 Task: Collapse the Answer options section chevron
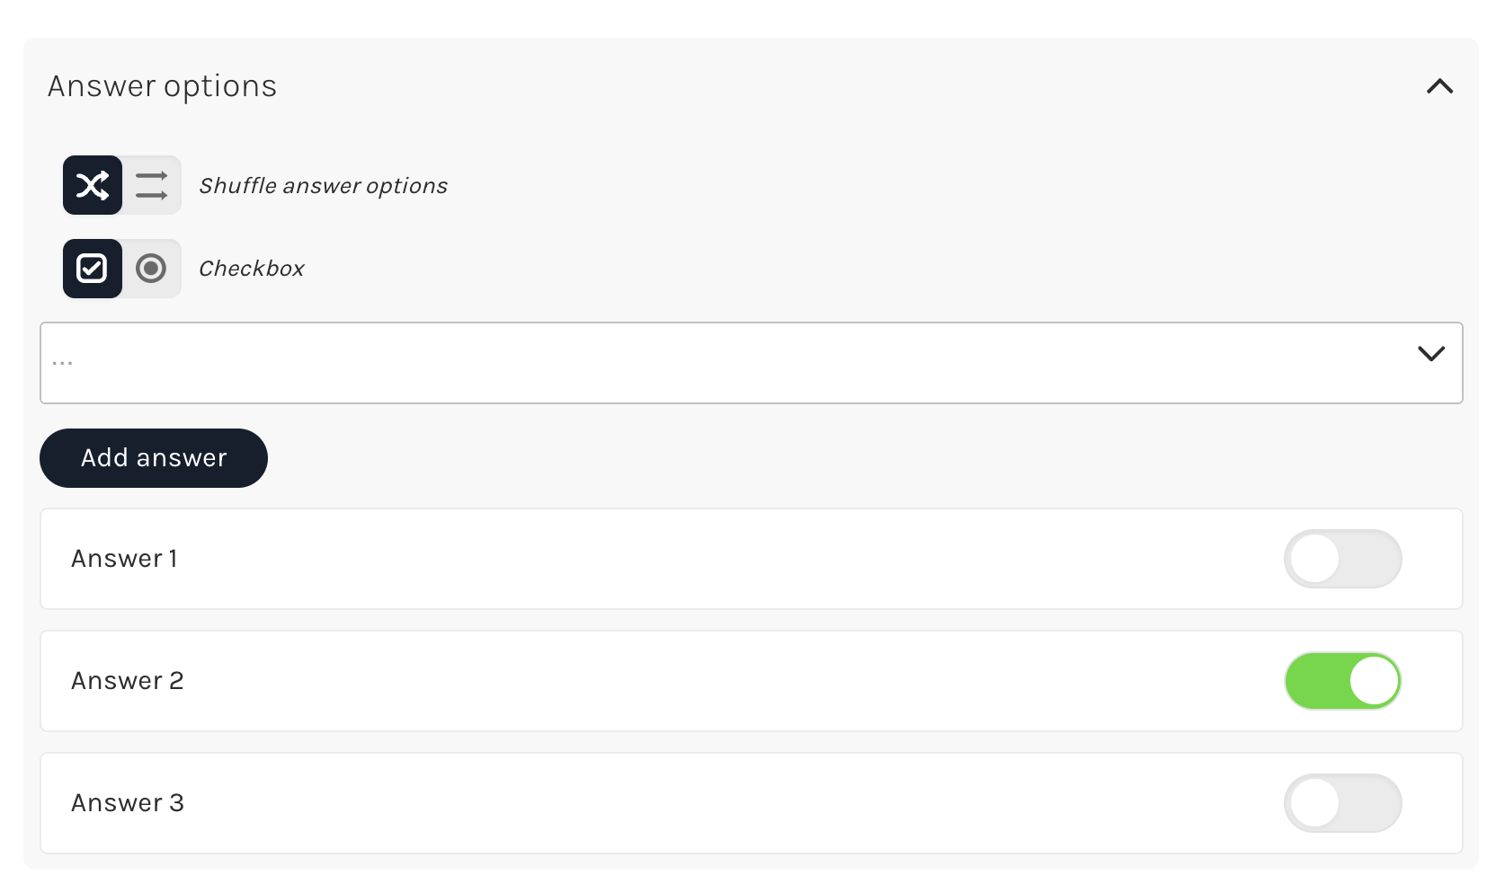(1439, 86)
